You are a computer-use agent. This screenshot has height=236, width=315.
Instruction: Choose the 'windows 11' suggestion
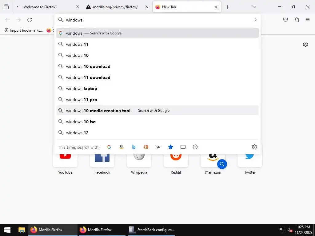157,44
